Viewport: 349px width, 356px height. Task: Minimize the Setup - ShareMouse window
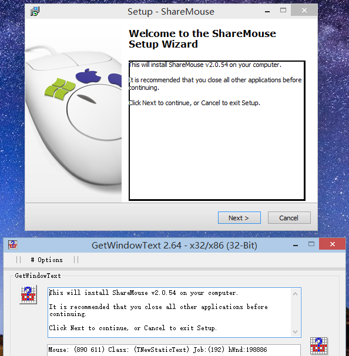click(x=267, y=11)
